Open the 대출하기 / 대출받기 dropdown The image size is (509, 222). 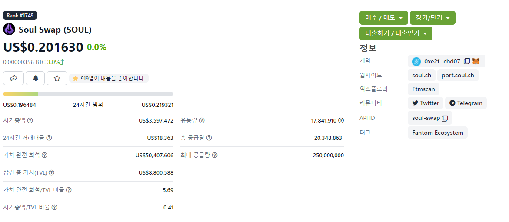[396, 33]
